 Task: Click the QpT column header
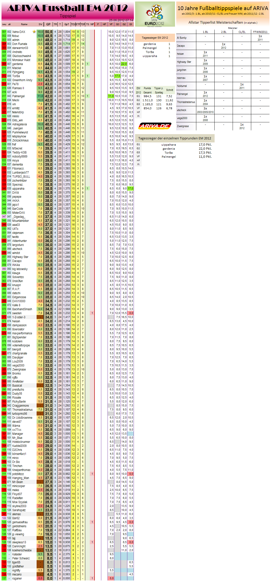pyautogui.click(x=66, y=24)
